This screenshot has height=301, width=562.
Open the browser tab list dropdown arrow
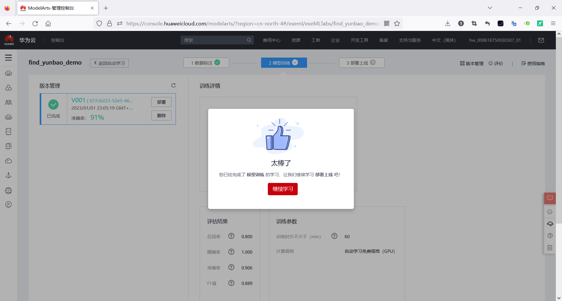tap(490, 8)
